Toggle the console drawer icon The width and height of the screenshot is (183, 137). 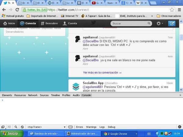pos(9,127)
